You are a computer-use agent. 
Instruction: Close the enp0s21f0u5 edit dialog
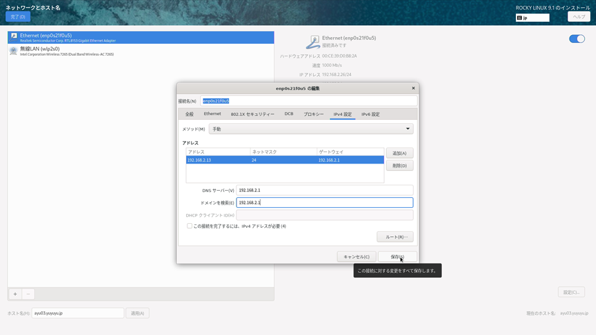click(x=413, y=88)
